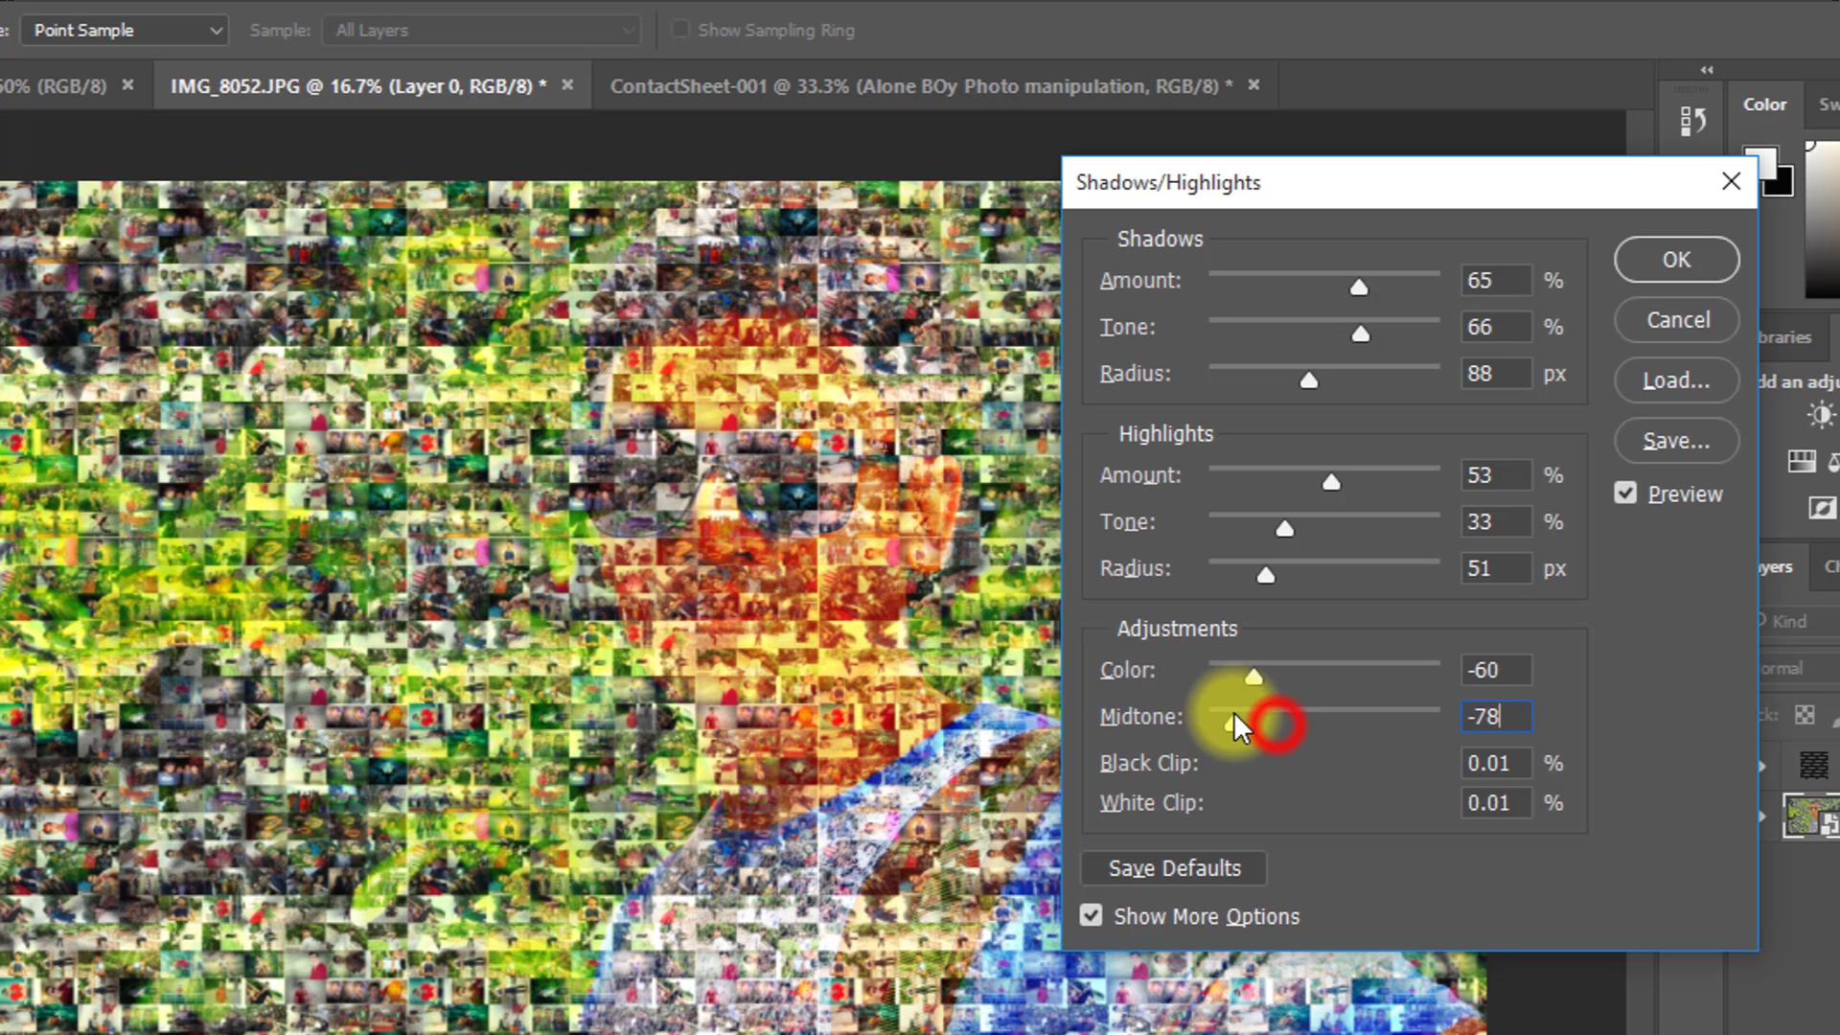Uncheck Show More Options
The width and height of the screenshot is (1840, 1035).
pyautogui.click(x=1091, y=915)
